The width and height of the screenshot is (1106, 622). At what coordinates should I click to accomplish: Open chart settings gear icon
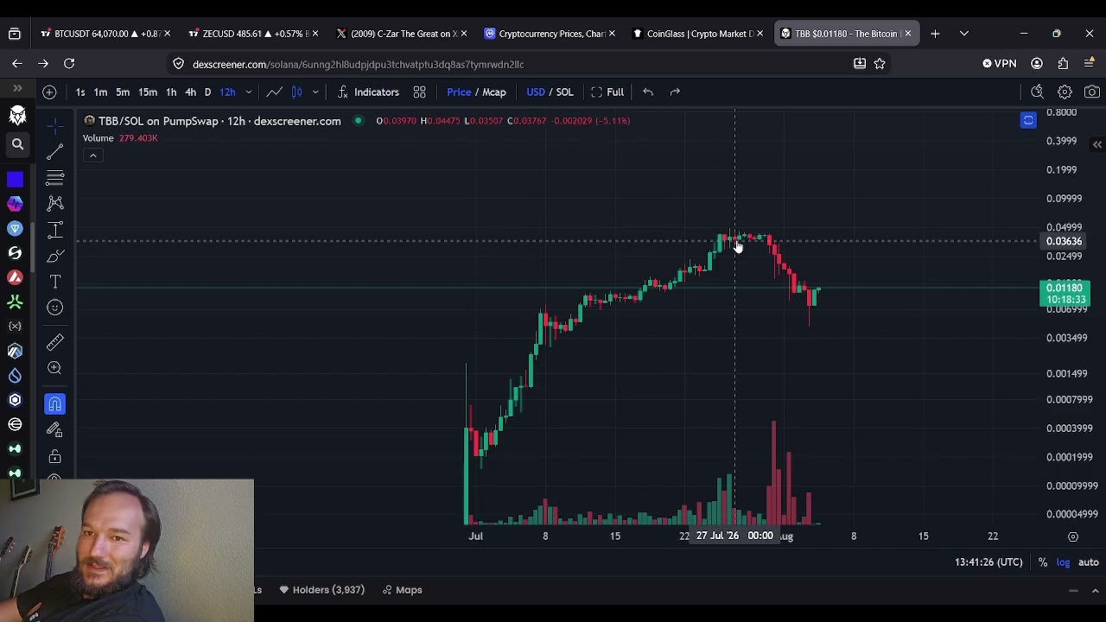[1065, 92]
